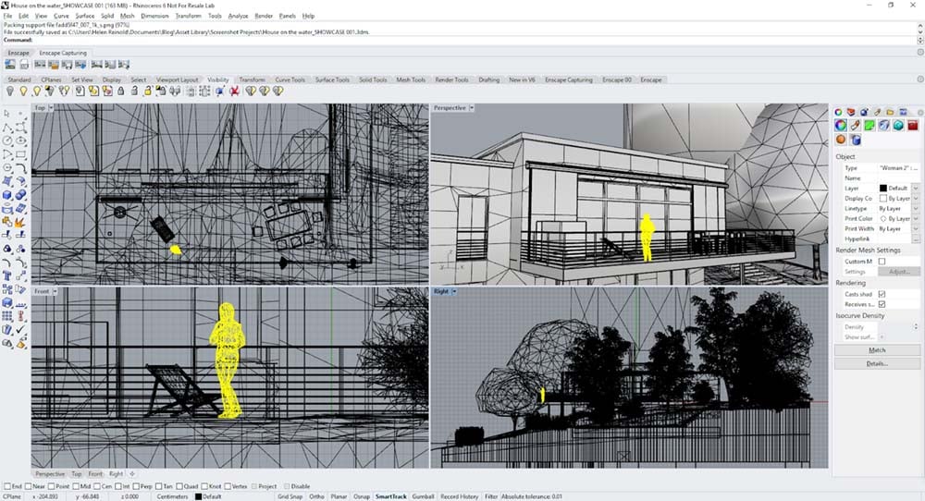The image size is (925, 501).
Task: Open the Top viewport dropdown arrow
Action: 51,108
